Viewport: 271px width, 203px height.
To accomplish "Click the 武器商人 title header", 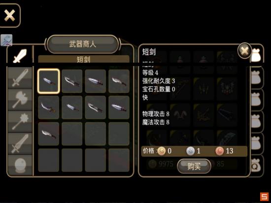I will pyautogui.click(x=83, y=44).
